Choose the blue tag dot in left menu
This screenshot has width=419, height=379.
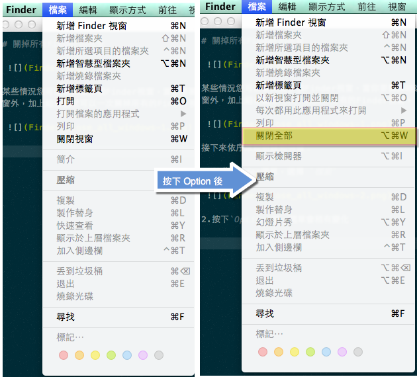[127, 355]
